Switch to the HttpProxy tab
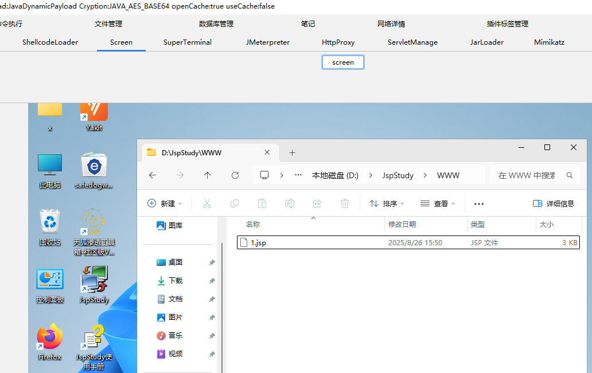Screen dimensions: 592x373 [x=338, y=42]
